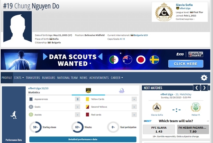Click the efbet Liga 22/23 link

point(39,88)
